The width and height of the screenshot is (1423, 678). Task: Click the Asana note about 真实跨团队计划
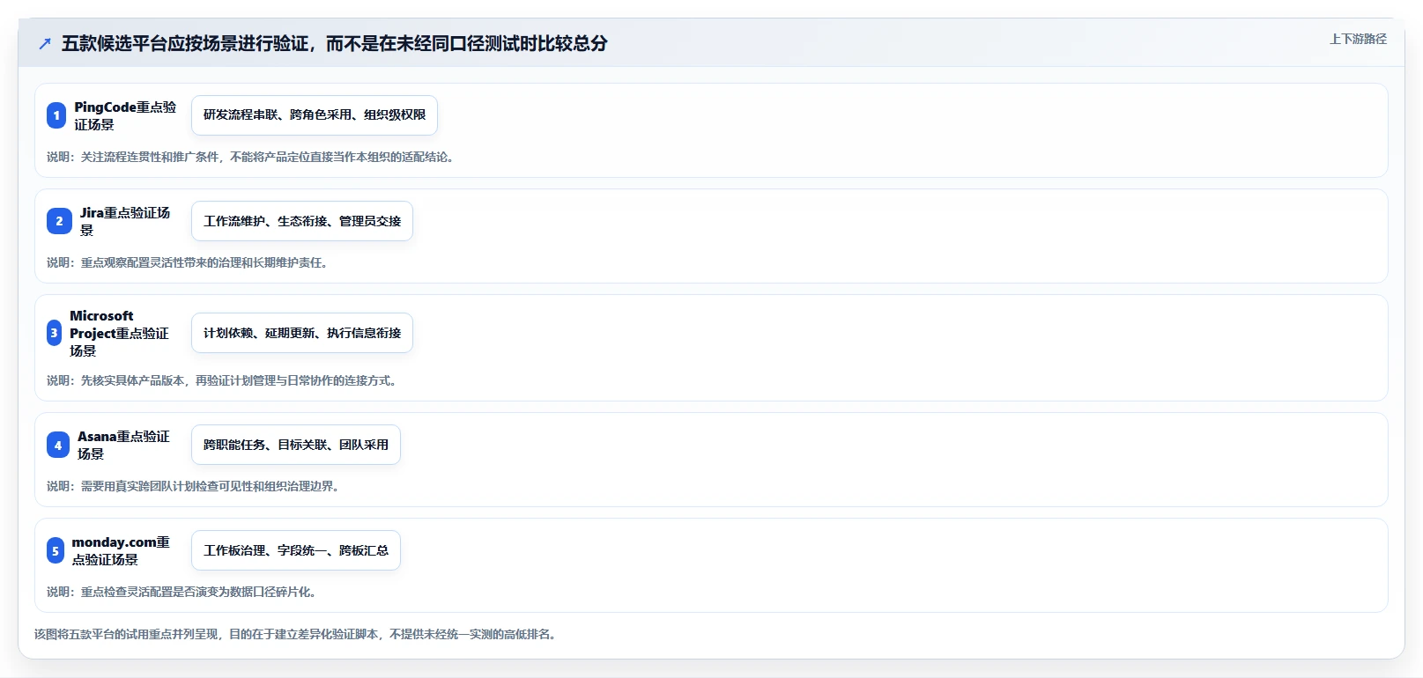[x=194, y=486]
